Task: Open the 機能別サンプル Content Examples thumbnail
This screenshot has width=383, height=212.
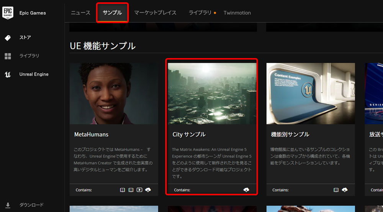Action: click(311, 94)
